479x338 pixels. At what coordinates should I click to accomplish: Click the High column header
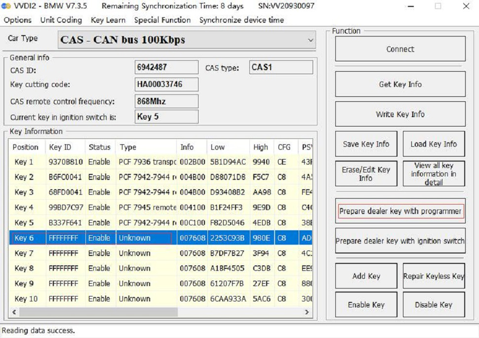pos(262,147)
